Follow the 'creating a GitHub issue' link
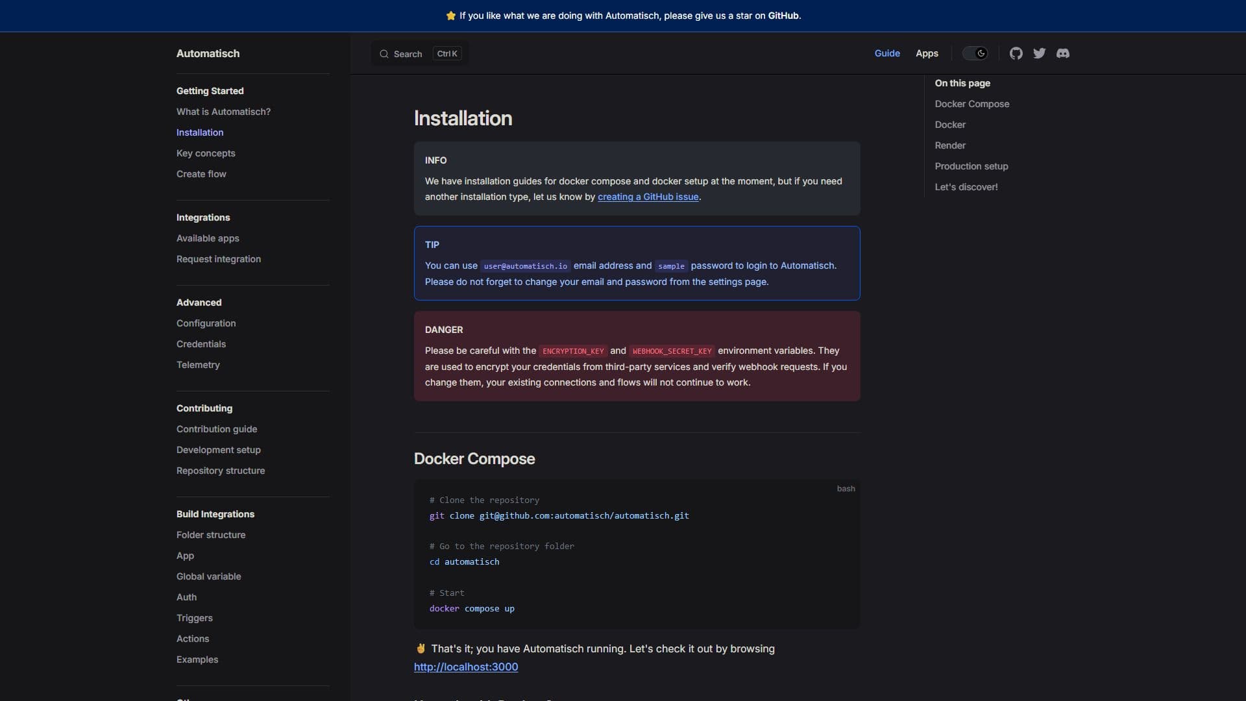This screenshot has width=1246, height=701. click(648, 197)
